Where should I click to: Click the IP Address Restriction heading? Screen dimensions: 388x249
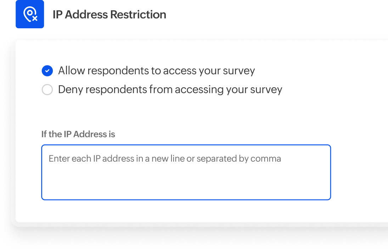coord(109,15)
